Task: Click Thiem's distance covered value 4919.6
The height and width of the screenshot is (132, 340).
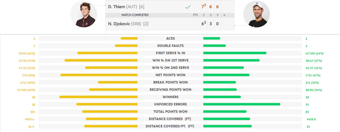Action: coord(30,119)
